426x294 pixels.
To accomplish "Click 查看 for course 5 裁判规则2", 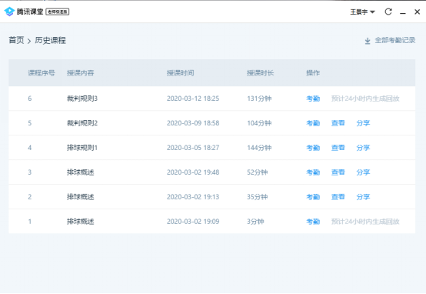I will [338, 123].
